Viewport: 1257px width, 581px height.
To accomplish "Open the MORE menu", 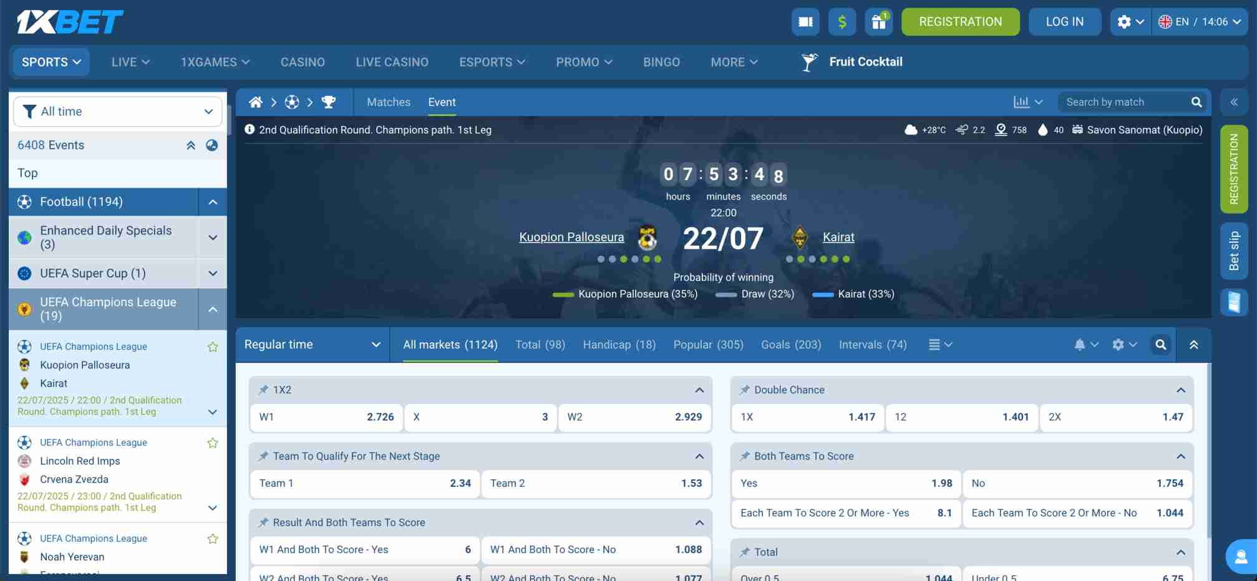I will point(734,62).
